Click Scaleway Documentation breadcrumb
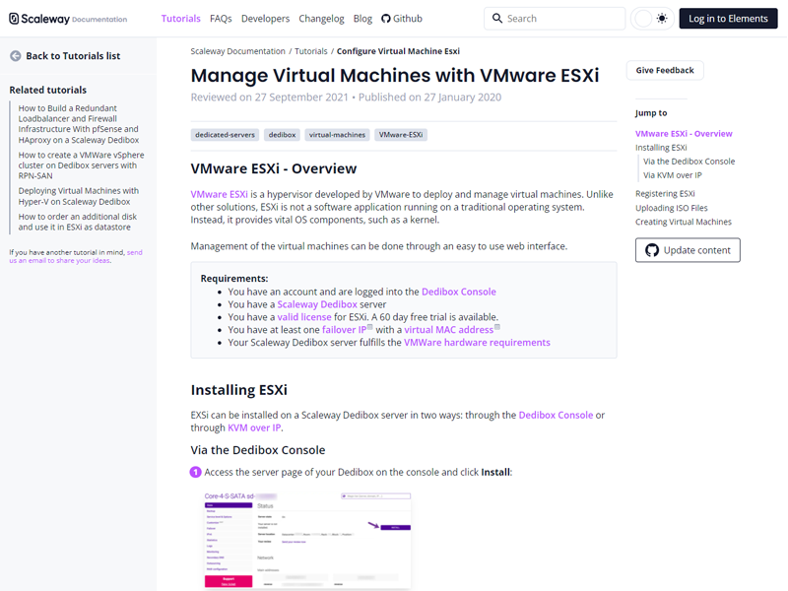The width and height of the screenshot is (788, 591). point(237,51)
